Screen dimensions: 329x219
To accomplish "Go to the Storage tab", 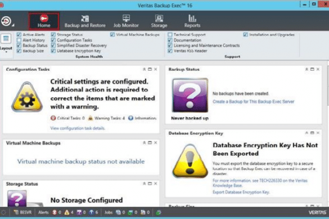I will [159, 21].
